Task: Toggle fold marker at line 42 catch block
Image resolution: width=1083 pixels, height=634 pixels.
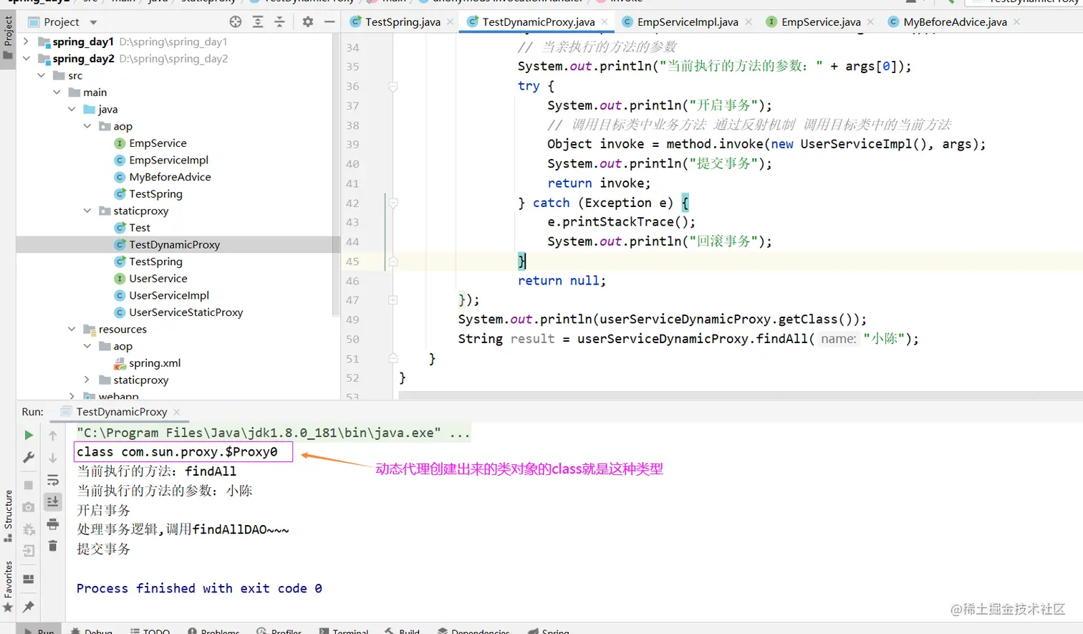Action: (x=393, y=203)
